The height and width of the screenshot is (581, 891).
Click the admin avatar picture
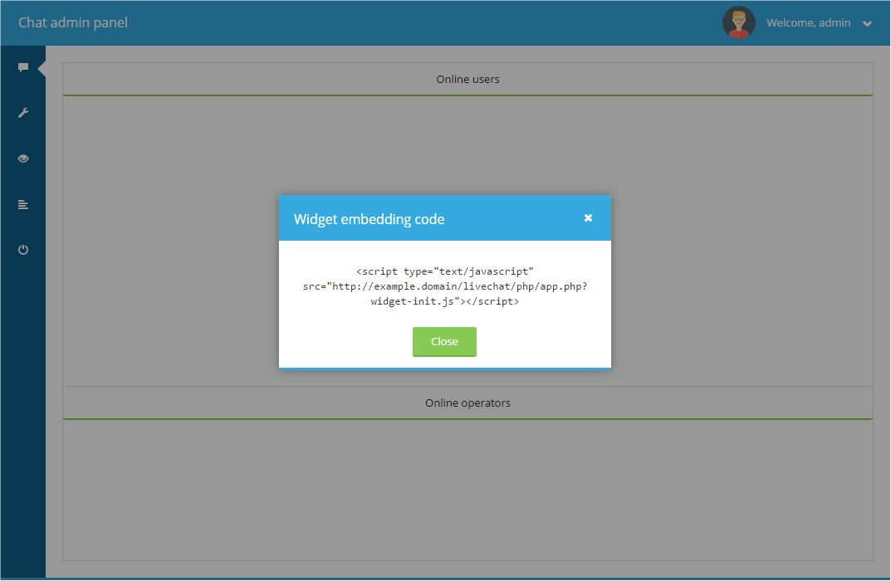click(x=739, y=22)
